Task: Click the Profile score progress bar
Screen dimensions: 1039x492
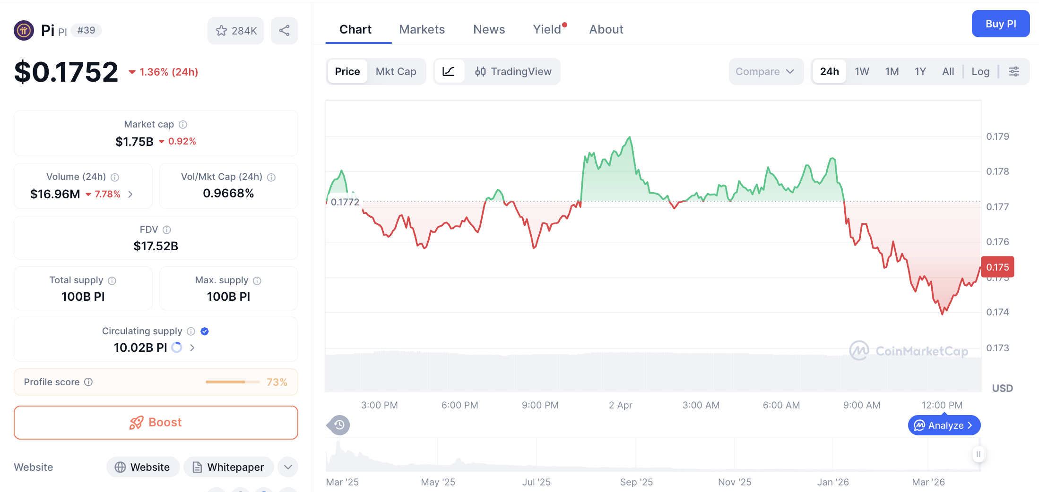Action: [x=232, y=382]
